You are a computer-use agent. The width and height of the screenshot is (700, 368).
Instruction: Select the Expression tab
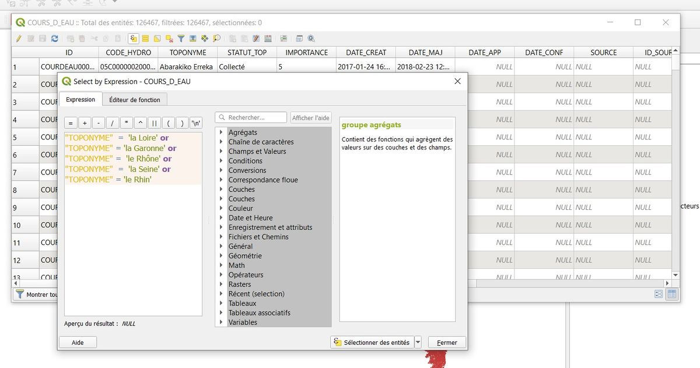pos(80,100)
